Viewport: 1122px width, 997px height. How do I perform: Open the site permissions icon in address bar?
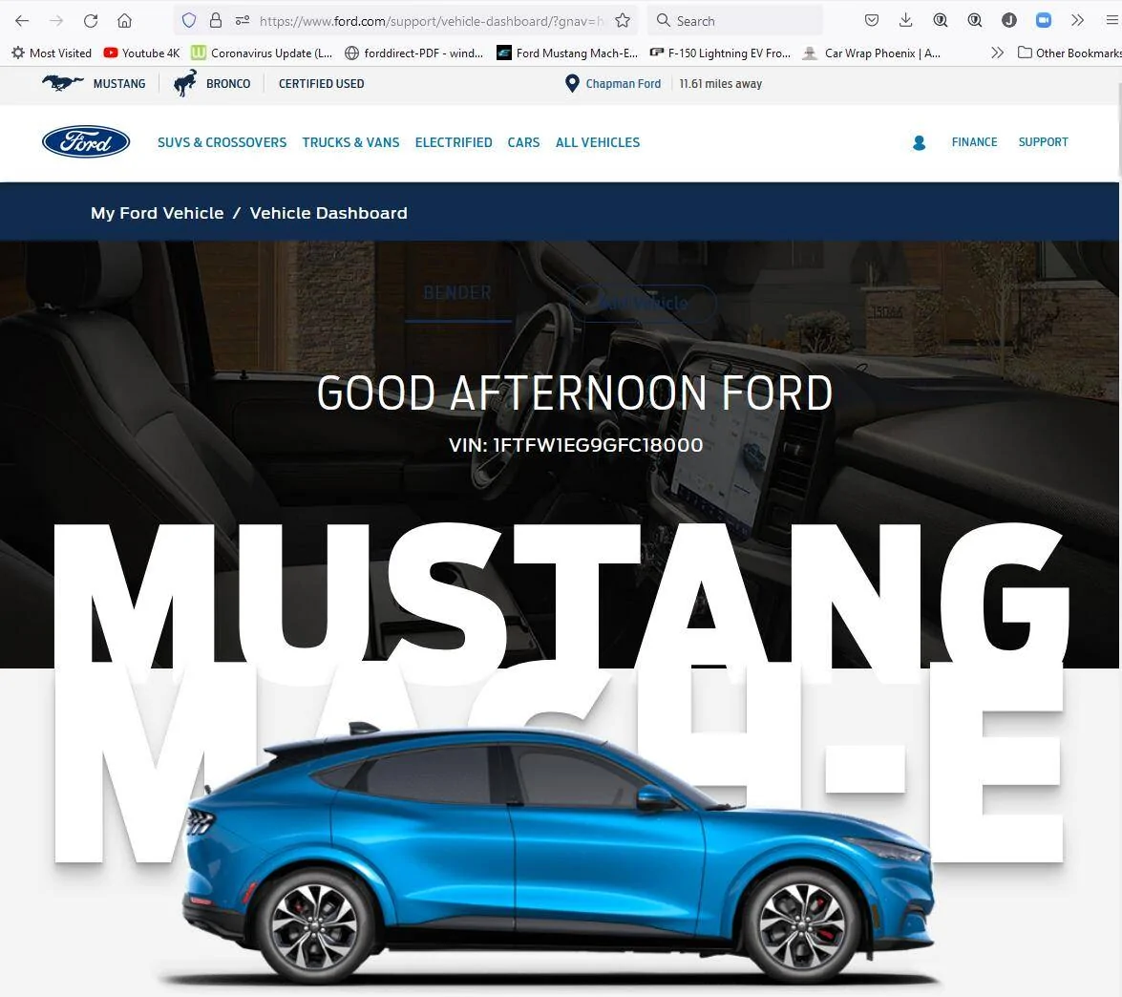point(243,21)
